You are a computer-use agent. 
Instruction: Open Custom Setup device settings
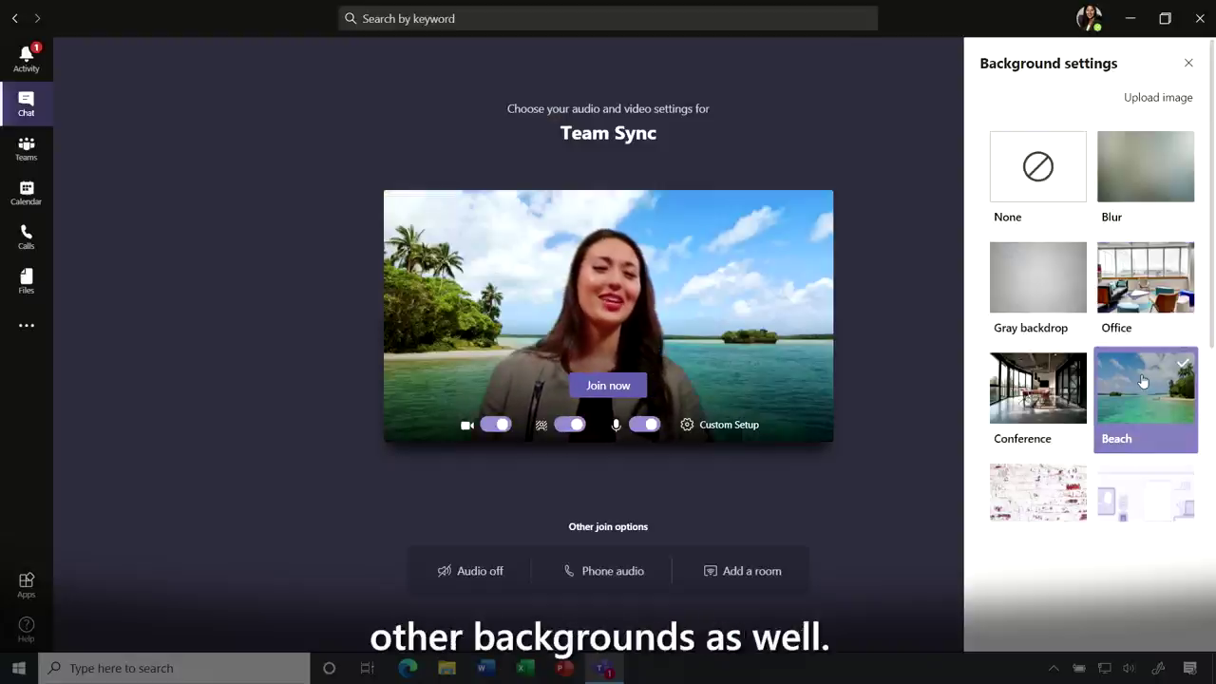(719, 425)
